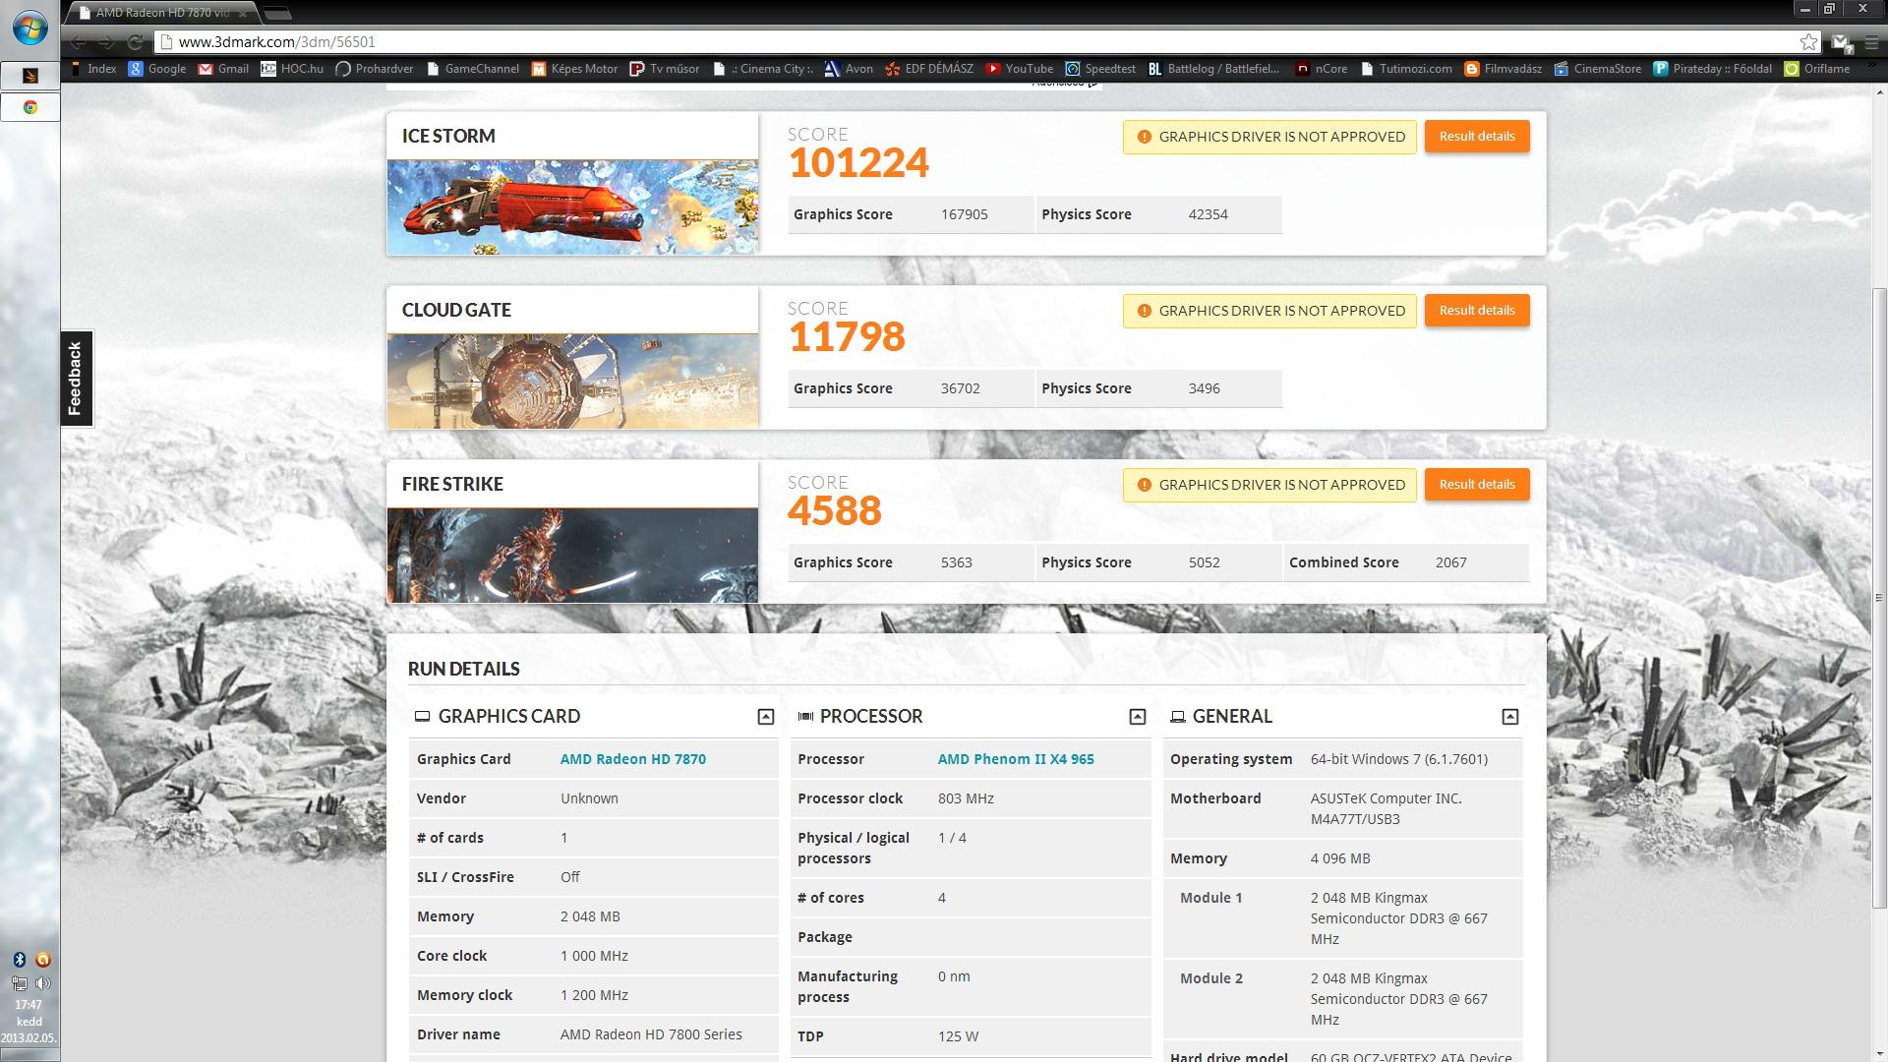The height and width of the screenshot is (1062, 1888).
Task: Open the Cinema City bookmark
Action: (763, 69)
